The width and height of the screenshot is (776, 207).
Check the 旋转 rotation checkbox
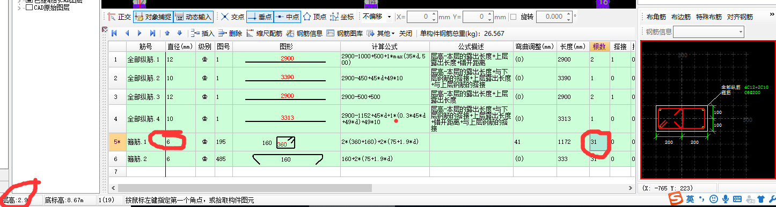pyautogui.click(x=513, y=17)
